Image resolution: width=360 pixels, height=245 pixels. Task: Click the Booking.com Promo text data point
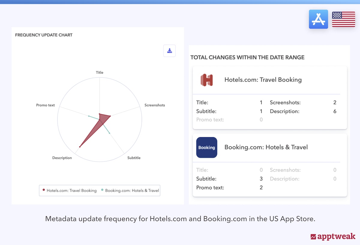pos(89,116)
